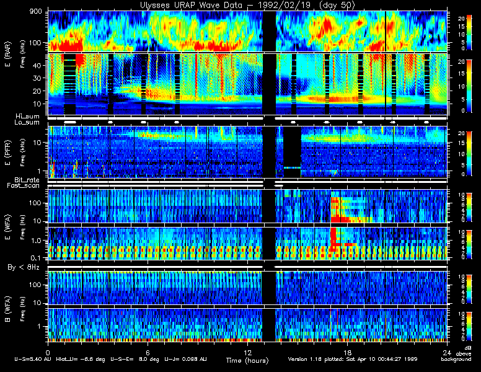Viewport: 481px width, 372px height.
Task: Click the '900' frequency tick label
Action: [35, 12]
